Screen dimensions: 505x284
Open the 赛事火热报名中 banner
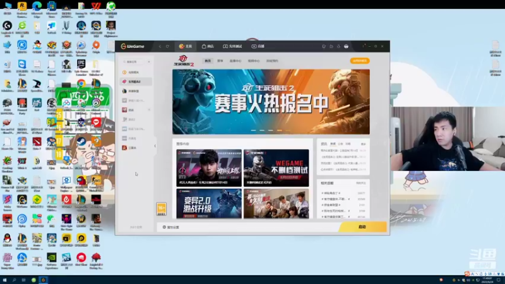tap(271, 102)
